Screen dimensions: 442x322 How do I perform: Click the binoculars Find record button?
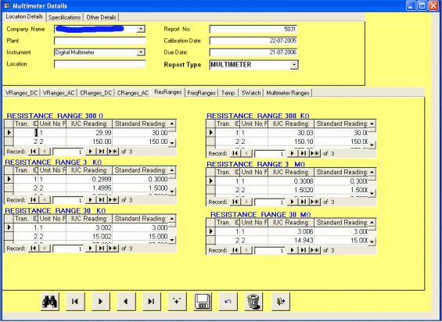[50, 302]
